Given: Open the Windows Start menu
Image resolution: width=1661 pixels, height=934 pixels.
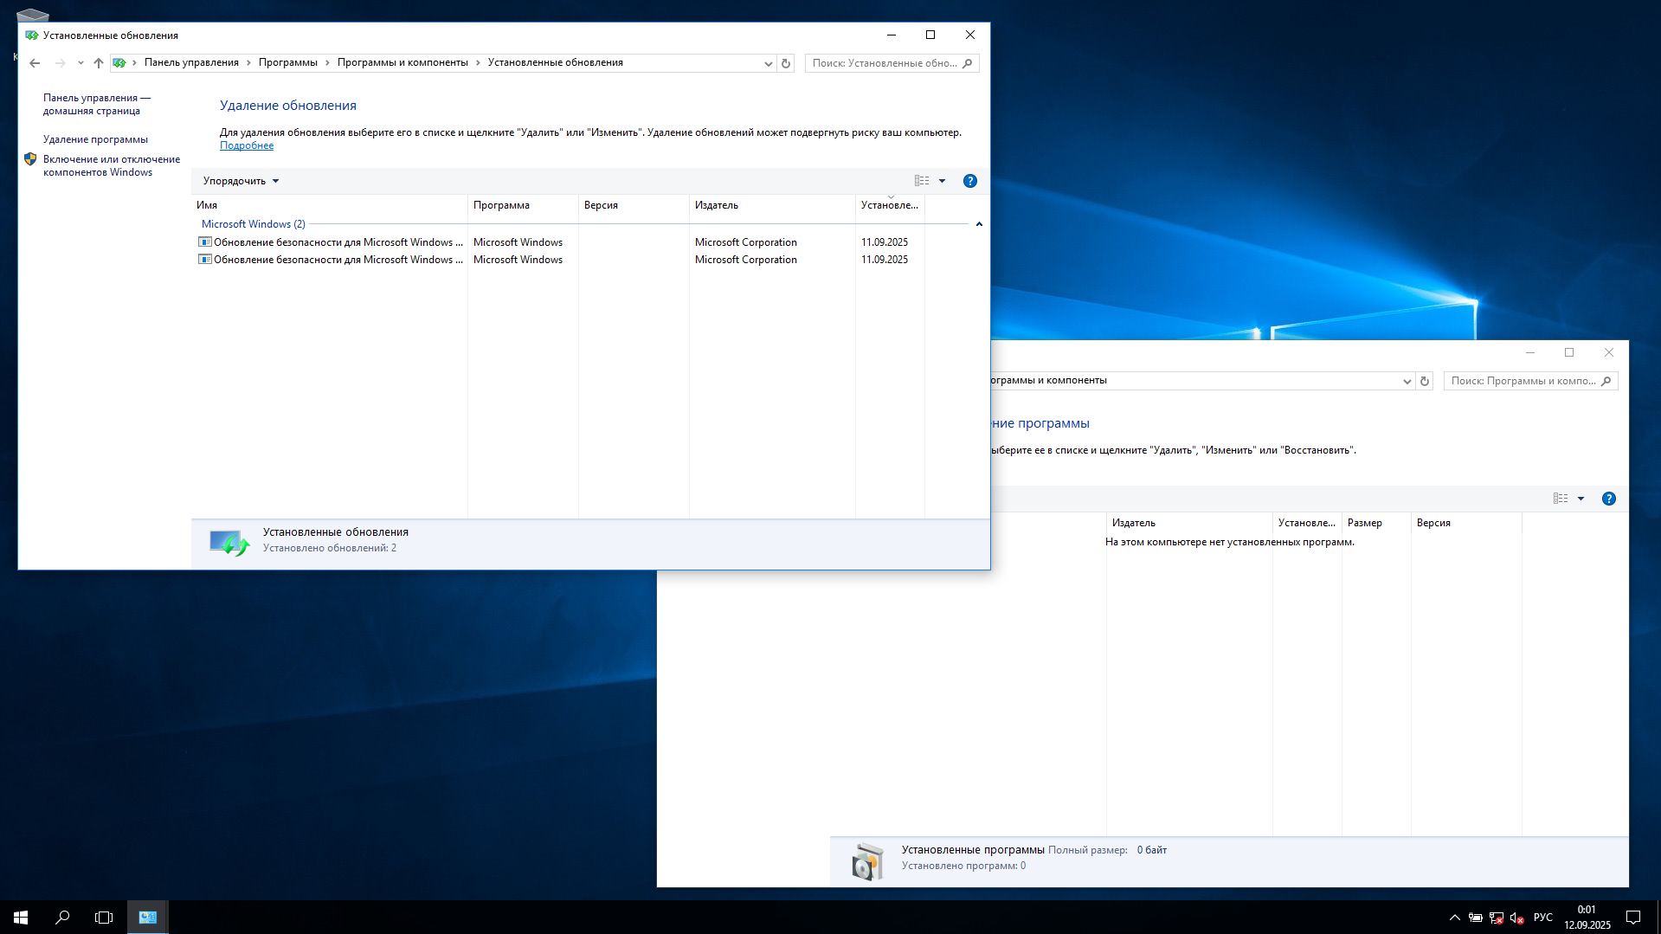Looking at the screenshot, I should pos(21,917).
